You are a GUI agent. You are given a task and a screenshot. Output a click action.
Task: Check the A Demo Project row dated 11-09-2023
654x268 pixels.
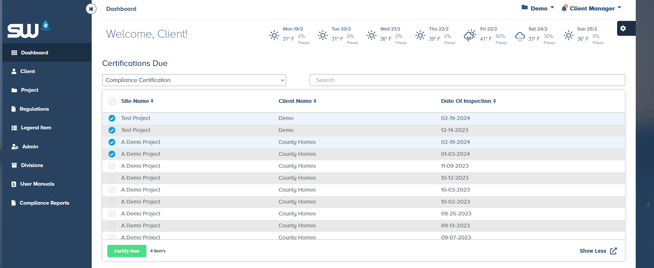coord(112,166)
